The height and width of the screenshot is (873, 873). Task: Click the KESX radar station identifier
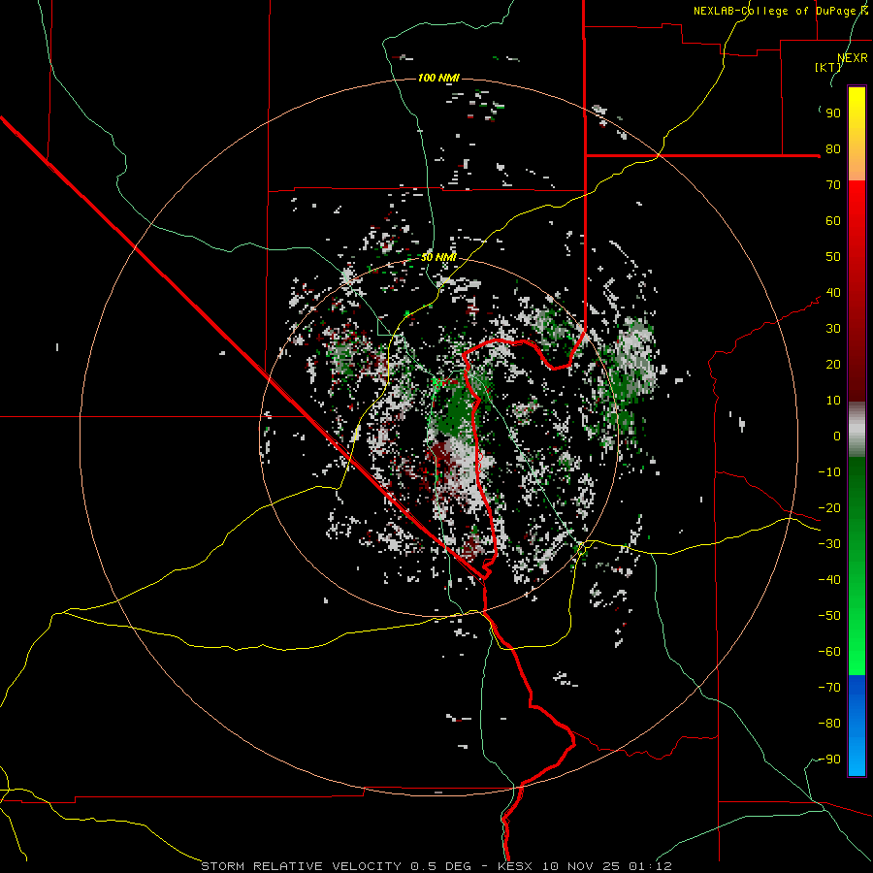tap(515, 866)
